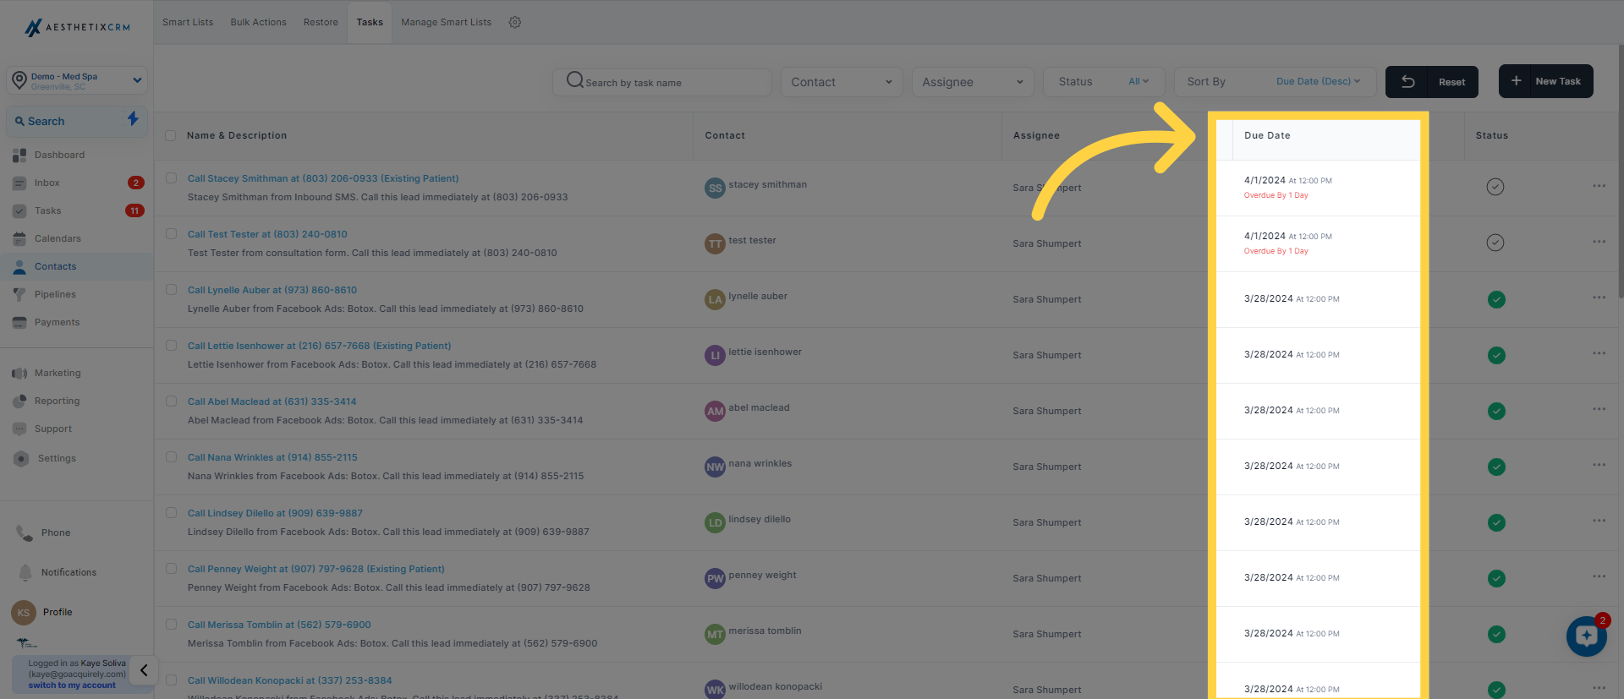
Task: Check the Call Test Tester task row
Action: pyautogui.click(x=171, y=234)
